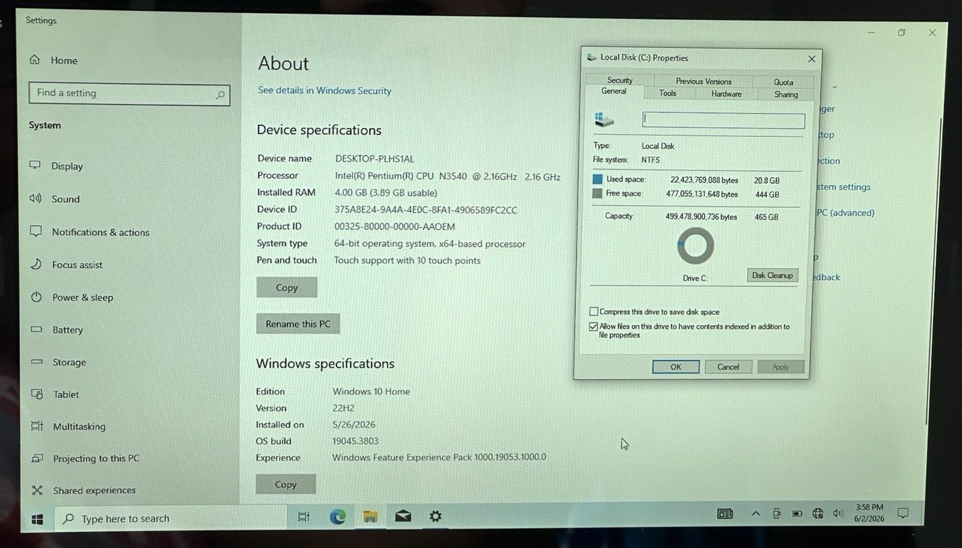Click the gray Free space color swatch
The image size is (962, 548).
coord(597,193)
